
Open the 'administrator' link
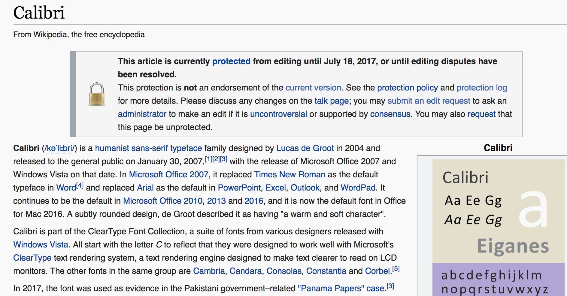pyautogui.click(x=142, y=114)
